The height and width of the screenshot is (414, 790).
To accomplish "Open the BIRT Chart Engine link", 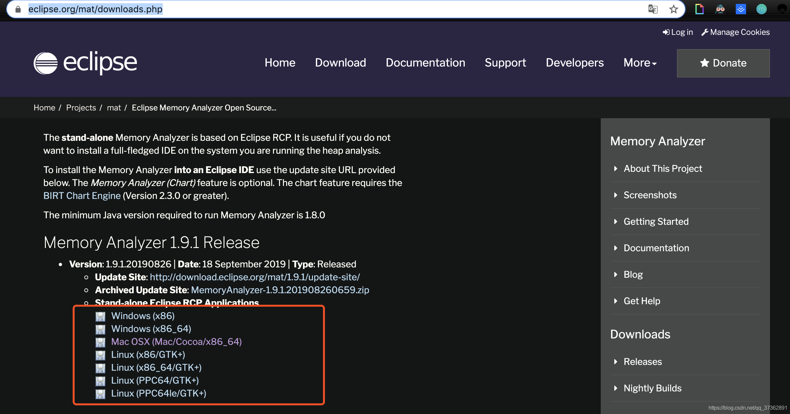I will [82, 196].
